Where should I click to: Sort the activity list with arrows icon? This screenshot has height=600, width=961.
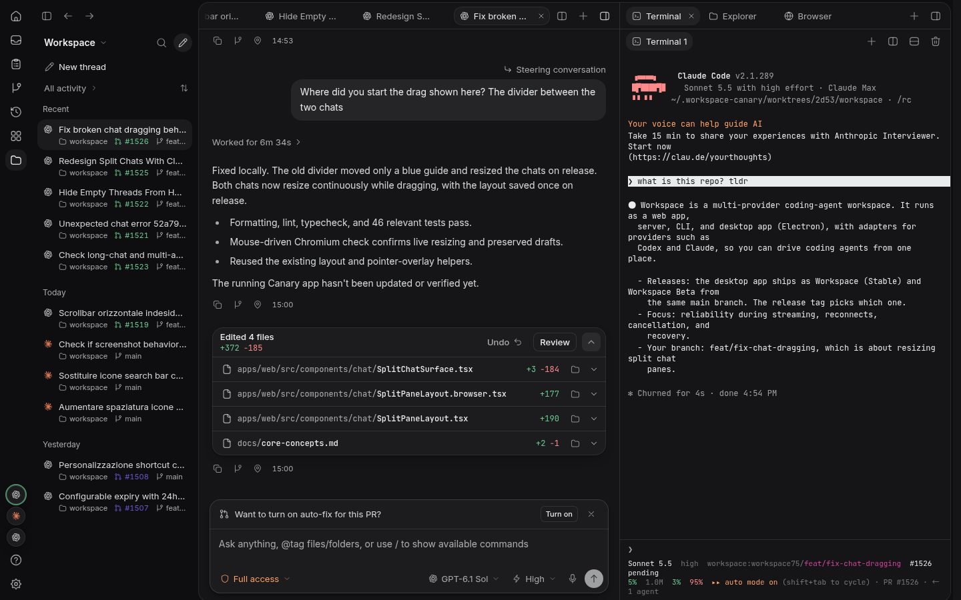point(184,88)
